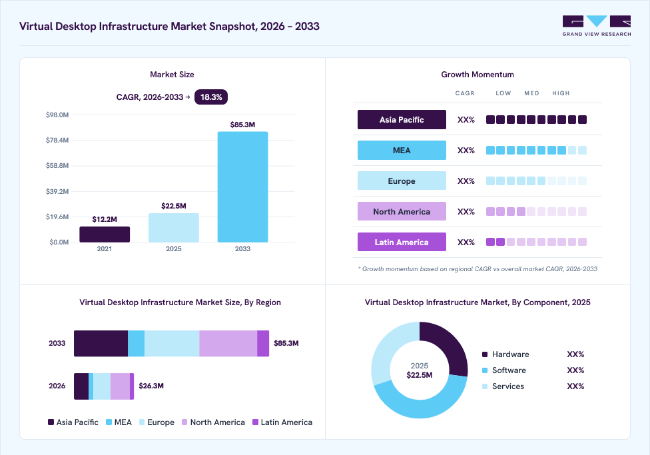Click the LOW column header
Screen dimensions: 650x455
[503, 93]
